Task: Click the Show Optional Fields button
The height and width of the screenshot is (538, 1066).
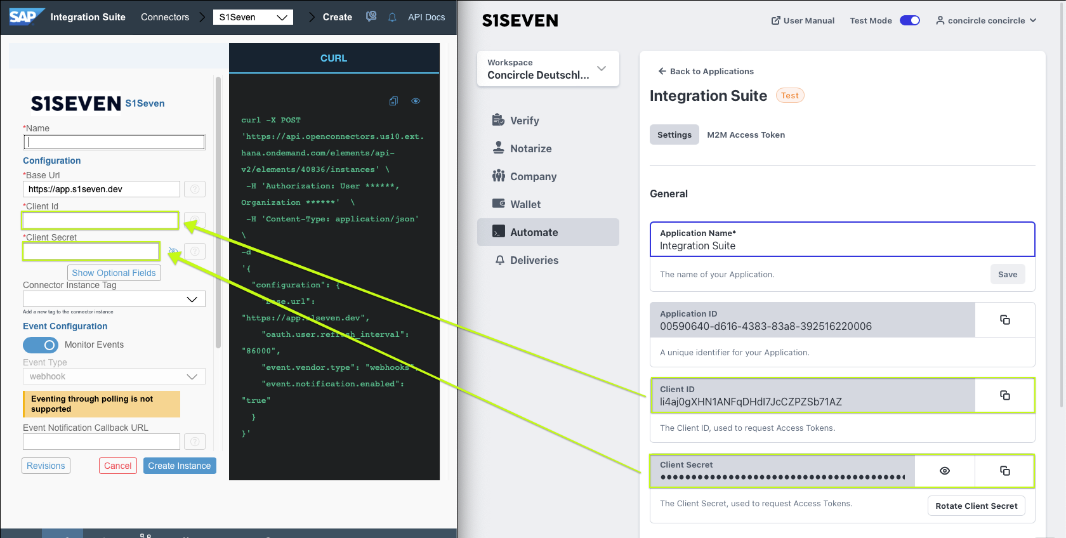Action: coord(114,273)
